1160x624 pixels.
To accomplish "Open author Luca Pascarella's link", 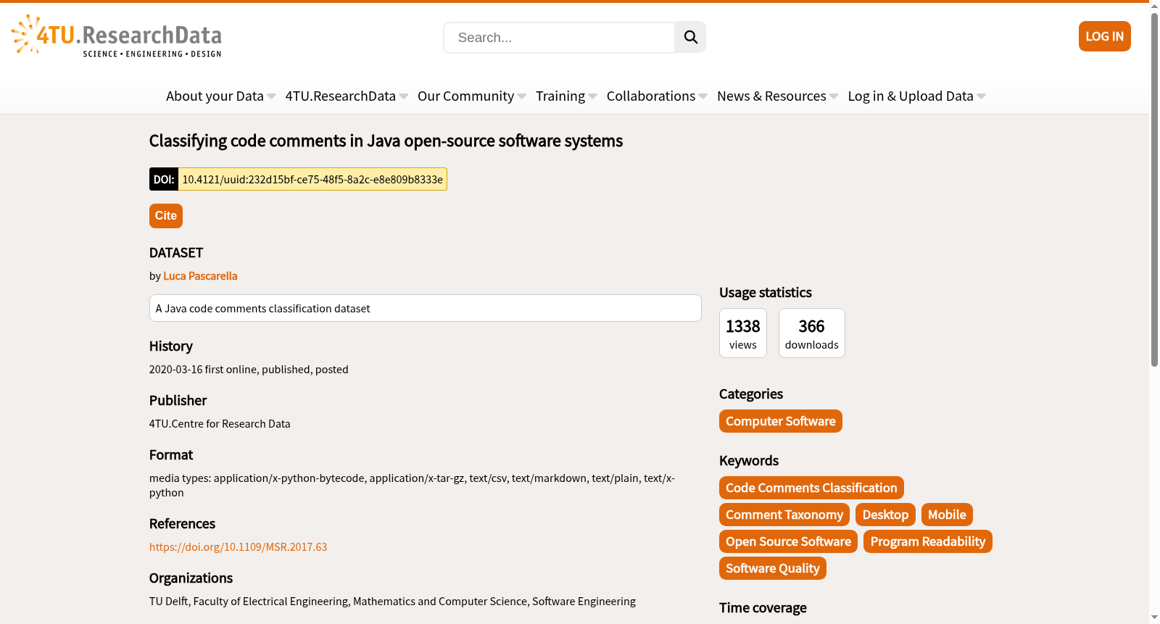I will pyautogui.click(x=200, y=276).
